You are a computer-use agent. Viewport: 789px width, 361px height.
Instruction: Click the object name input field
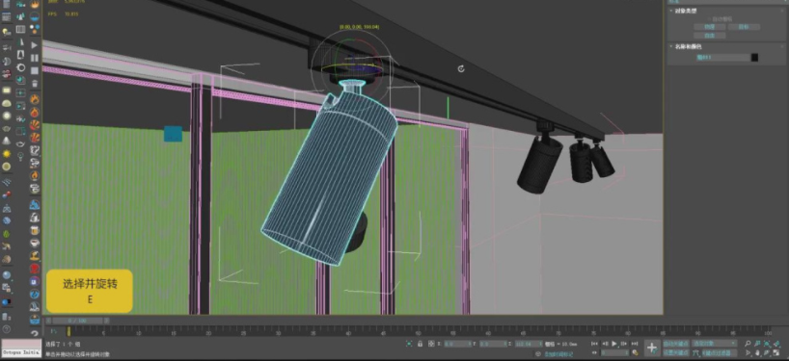click(722, 57)
